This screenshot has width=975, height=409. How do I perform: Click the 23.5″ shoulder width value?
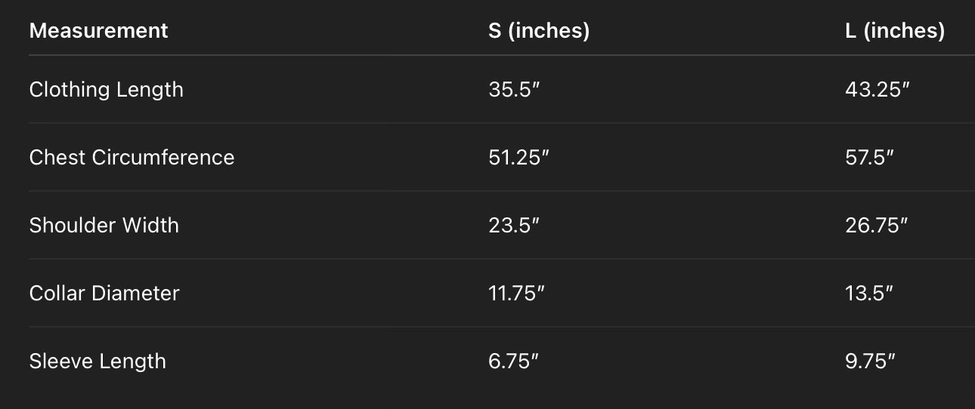point(514,226)
